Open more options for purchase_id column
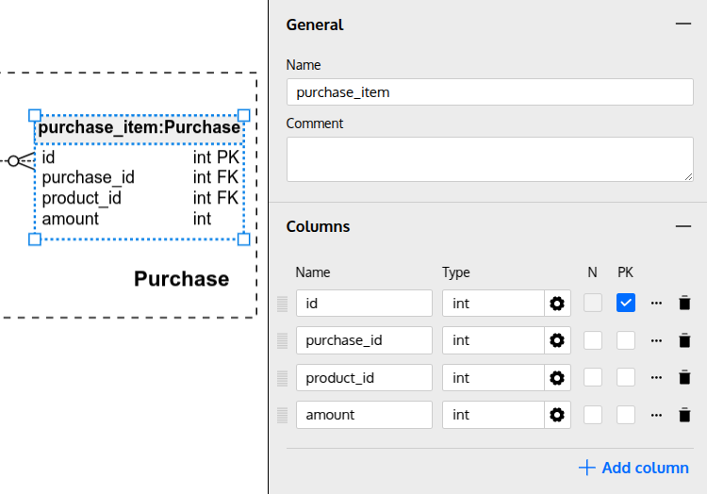 657,340
